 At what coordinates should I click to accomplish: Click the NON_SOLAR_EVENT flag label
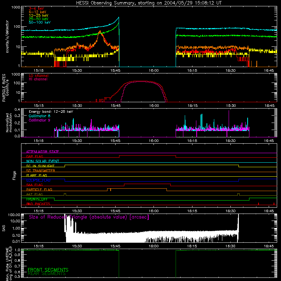43,161
